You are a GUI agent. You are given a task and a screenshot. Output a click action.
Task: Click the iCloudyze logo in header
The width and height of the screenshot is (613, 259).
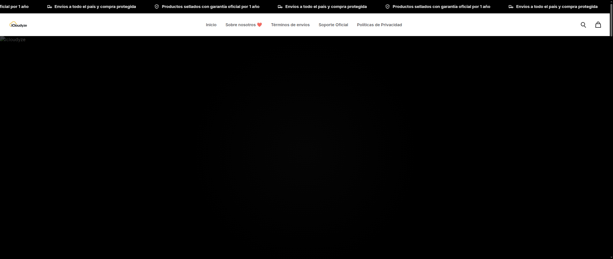(18, 25)
